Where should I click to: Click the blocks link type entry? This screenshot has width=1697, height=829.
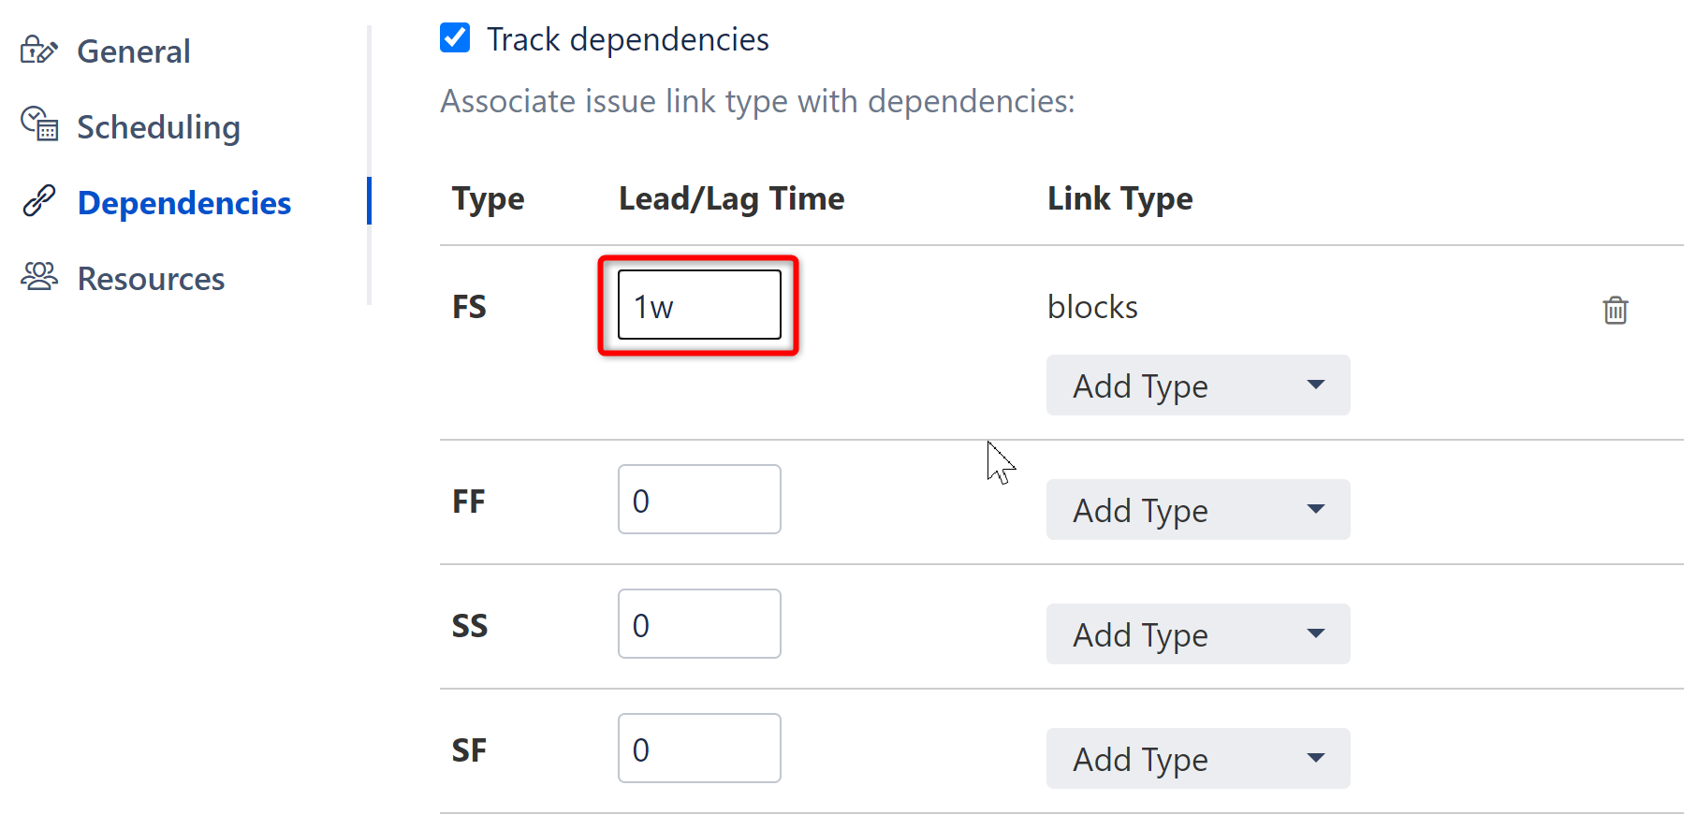point(1092,307)
